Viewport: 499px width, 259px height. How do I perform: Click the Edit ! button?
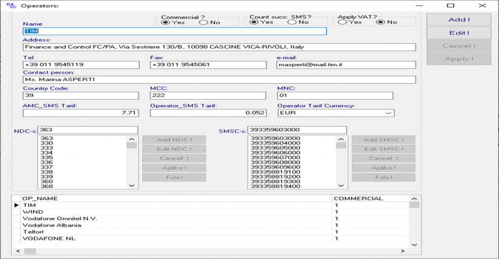459,33
